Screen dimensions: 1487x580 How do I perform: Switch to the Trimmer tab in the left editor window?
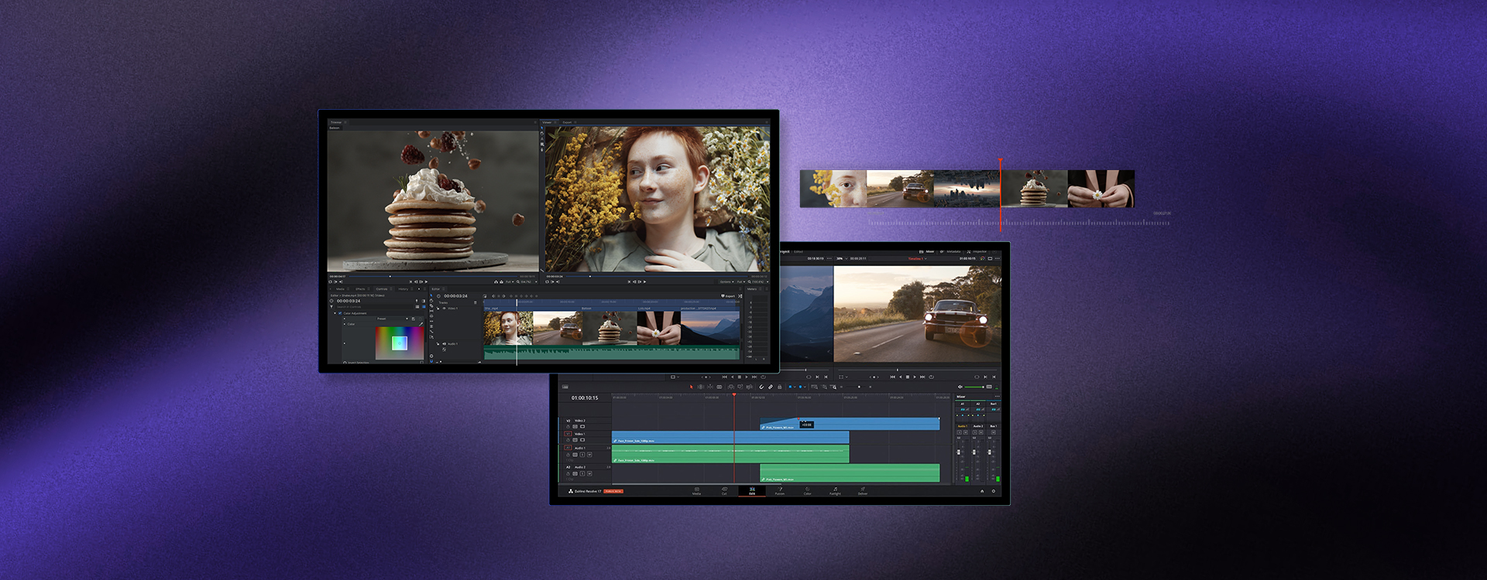(336, 122)
